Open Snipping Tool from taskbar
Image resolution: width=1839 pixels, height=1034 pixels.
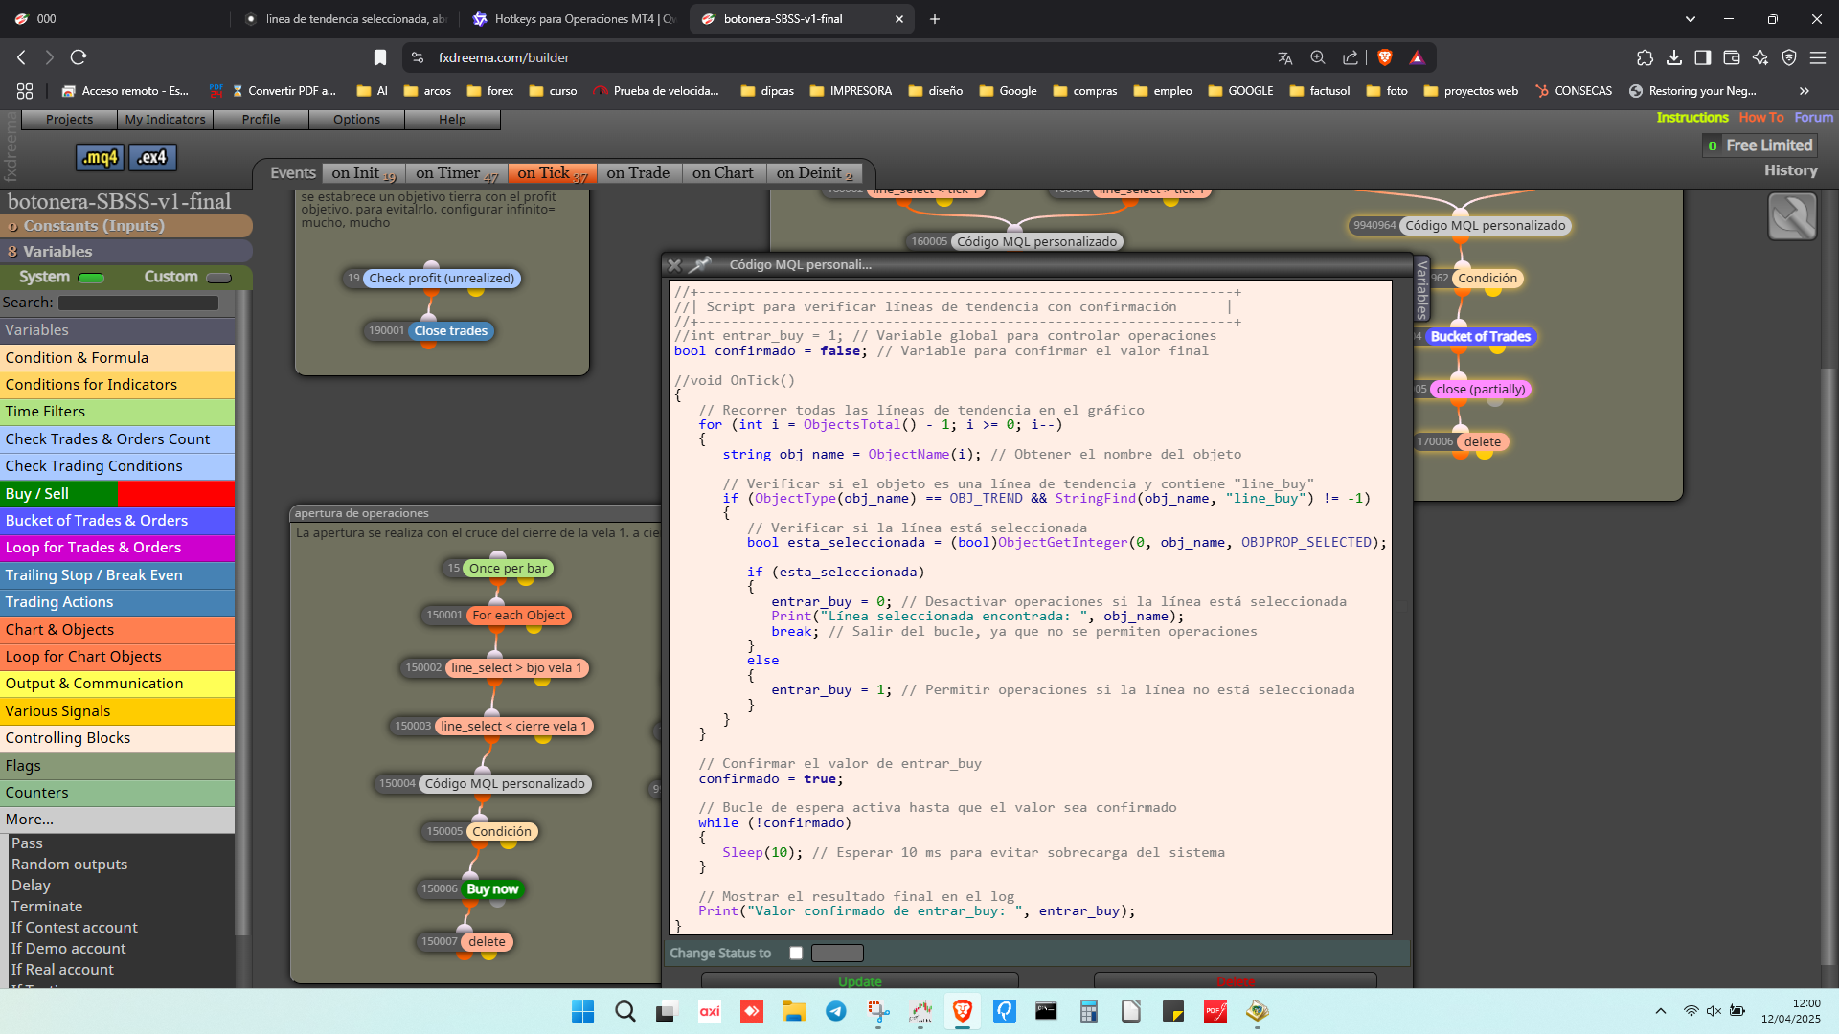point(878,1011)
